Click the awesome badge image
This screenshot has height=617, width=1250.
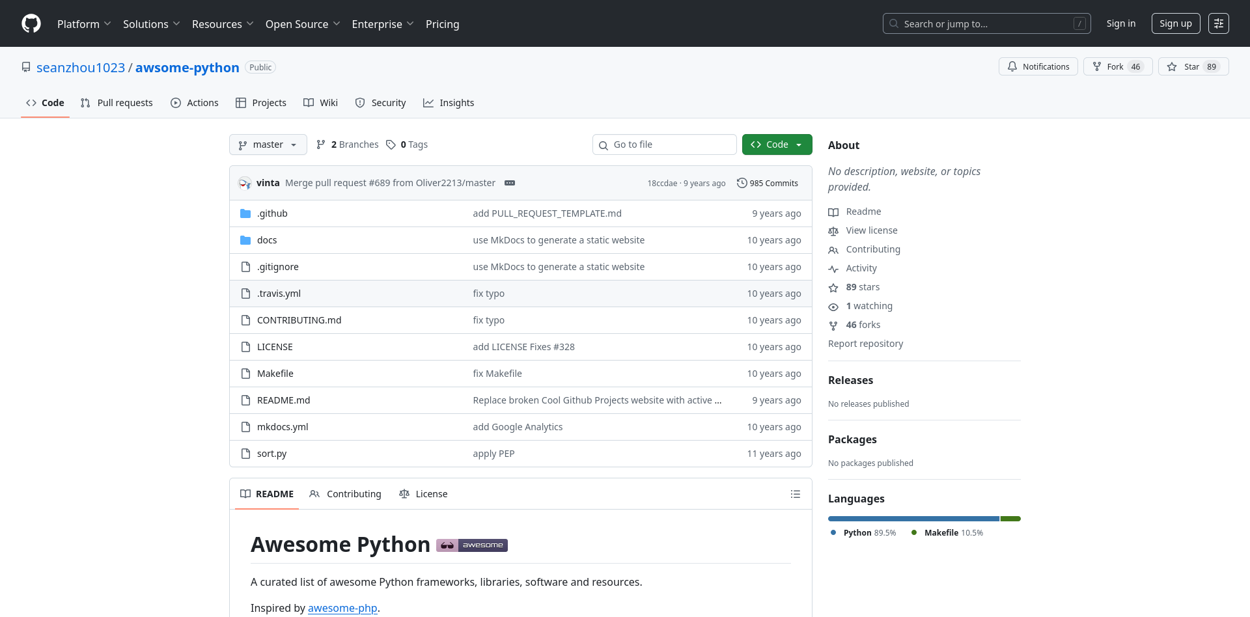point(472,545)
